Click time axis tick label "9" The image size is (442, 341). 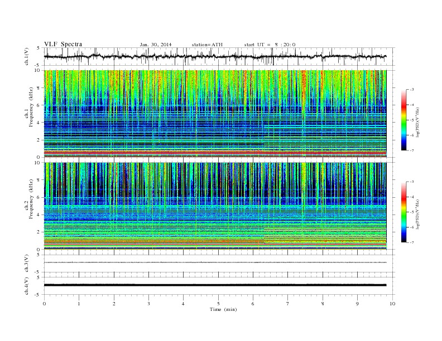coord(357,304)
